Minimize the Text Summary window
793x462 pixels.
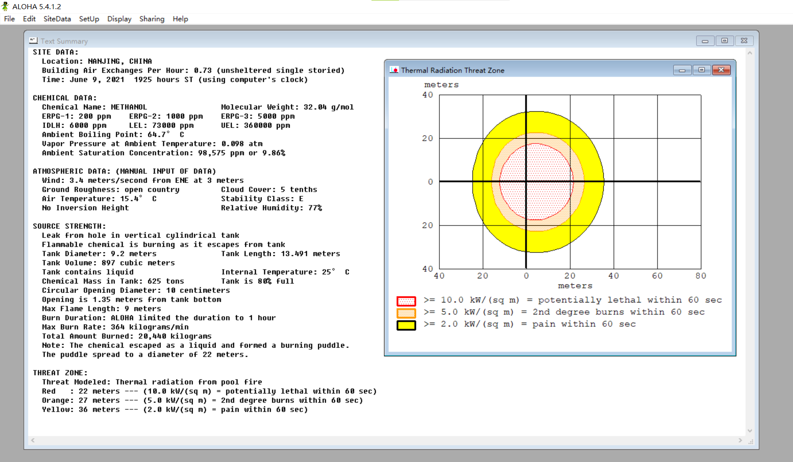click(x=705, y=41)
